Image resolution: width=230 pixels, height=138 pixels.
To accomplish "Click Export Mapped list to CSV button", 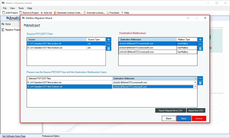I will click(170, 111).
